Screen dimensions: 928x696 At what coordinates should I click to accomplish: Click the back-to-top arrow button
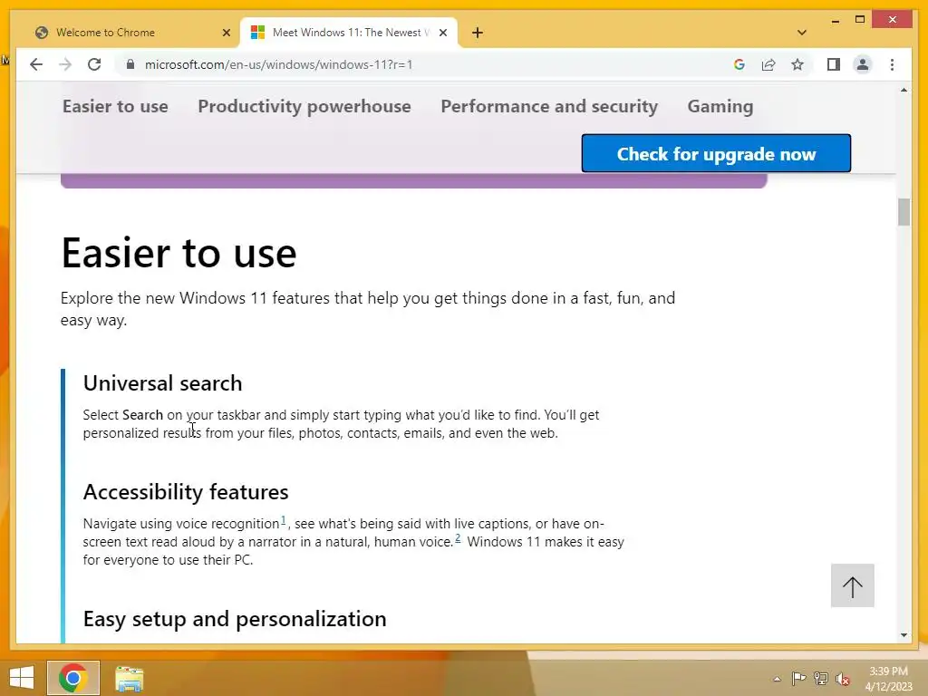coord(852,586)
